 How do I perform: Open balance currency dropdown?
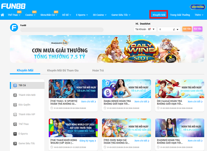(177, 29)
